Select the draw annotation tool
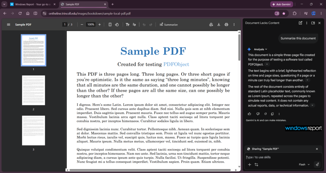Screen dimensions: 326x173 (x=134, y=24)
